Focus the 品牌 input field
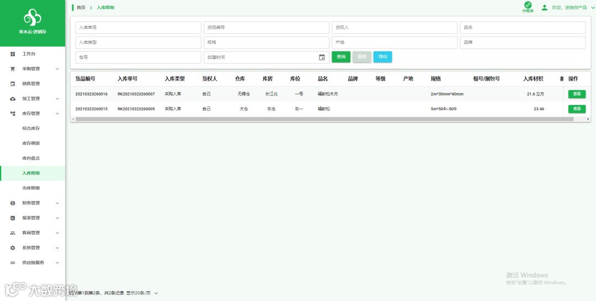This screenshot has width=596, height=301. 523,43
